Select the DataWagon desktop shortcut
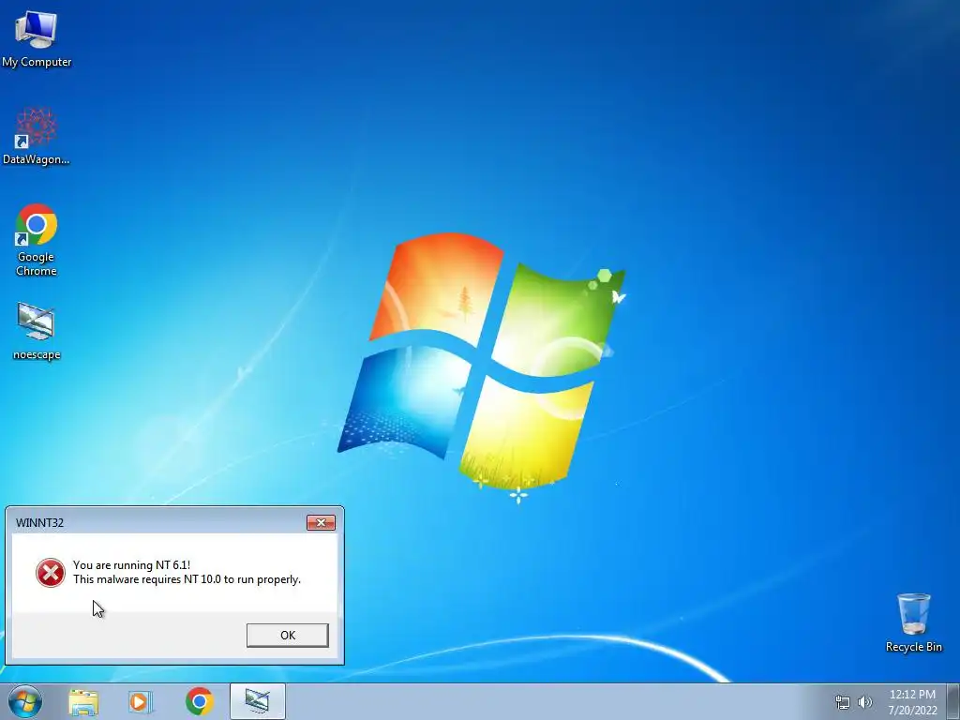Screen dimensions: 960x720 pyautogui.click(x=37, y=136)
